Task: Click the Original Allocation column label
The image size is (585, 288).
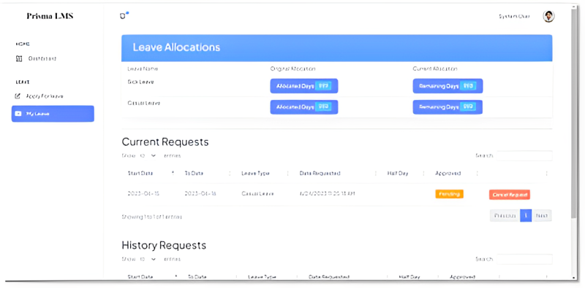Action: point(293,69)
